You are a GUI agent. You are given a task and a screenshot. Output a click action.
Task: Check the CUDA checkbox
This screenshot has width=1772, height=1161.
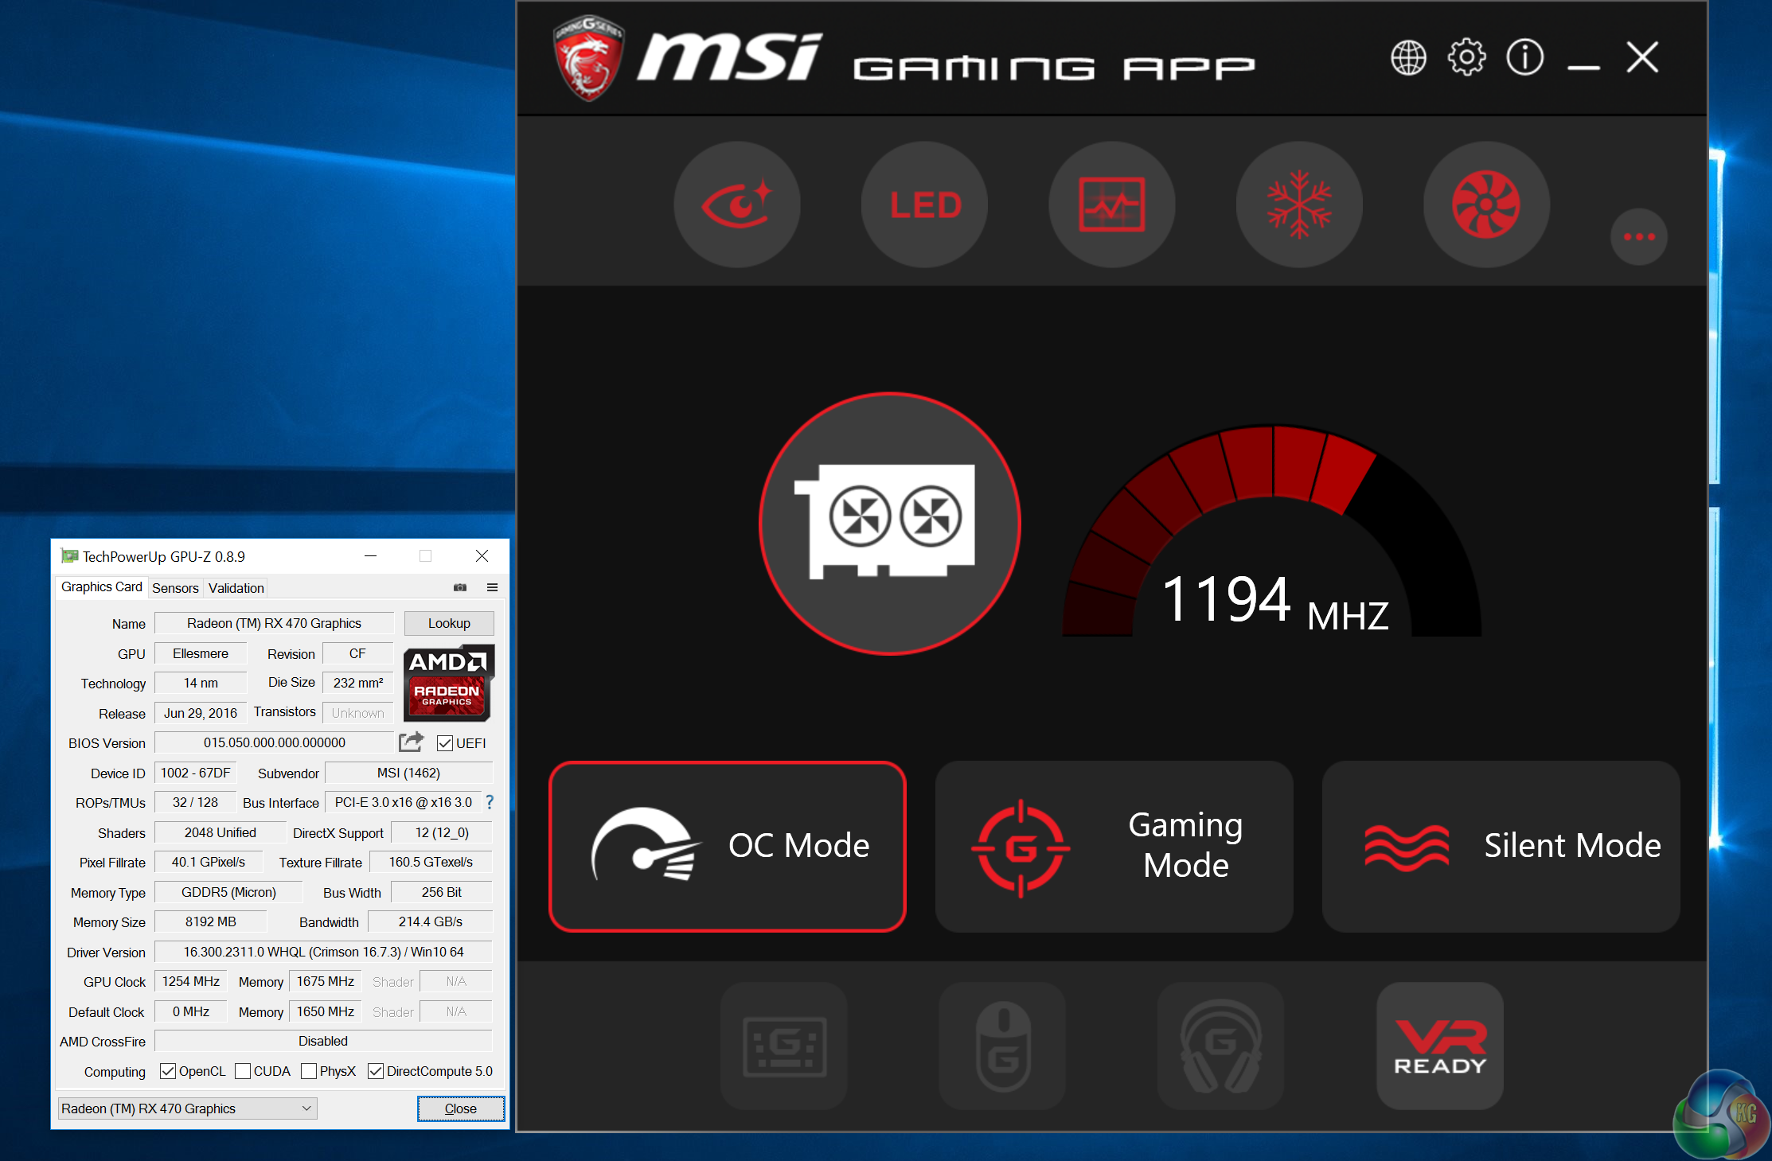[244, 1071]
